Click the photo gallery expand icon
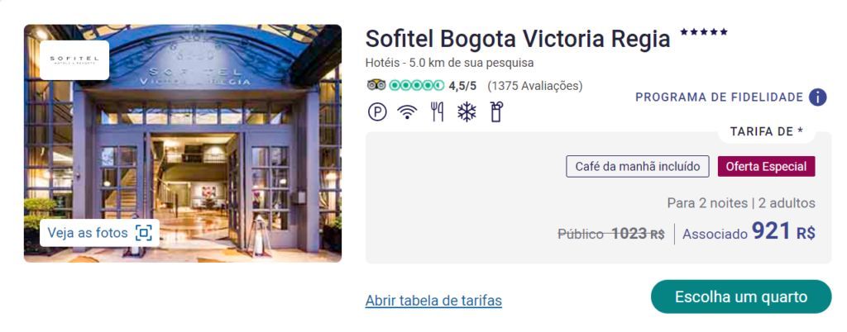 click(143, 234)
